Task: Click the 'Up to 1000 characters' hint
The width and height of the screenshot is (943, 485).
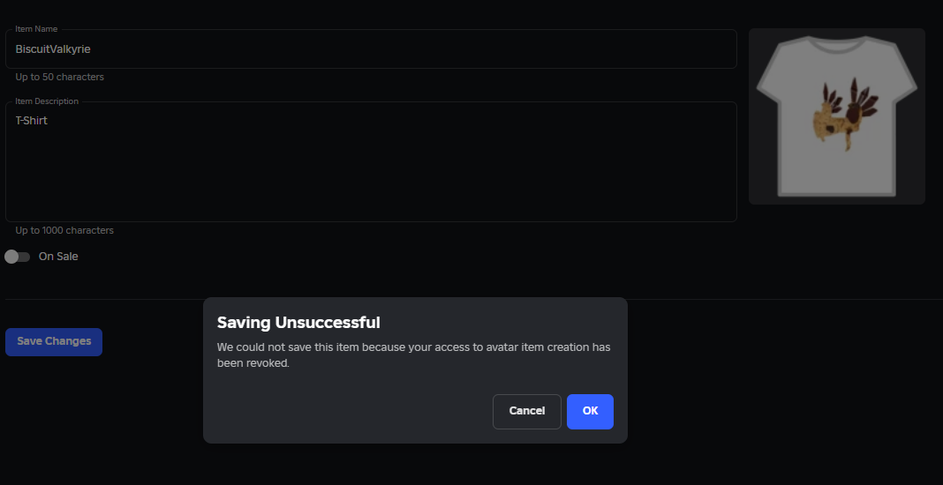Action: click(64, 230)
